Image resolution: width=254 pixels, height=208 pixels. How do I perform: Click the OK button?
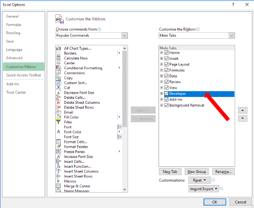215,202
